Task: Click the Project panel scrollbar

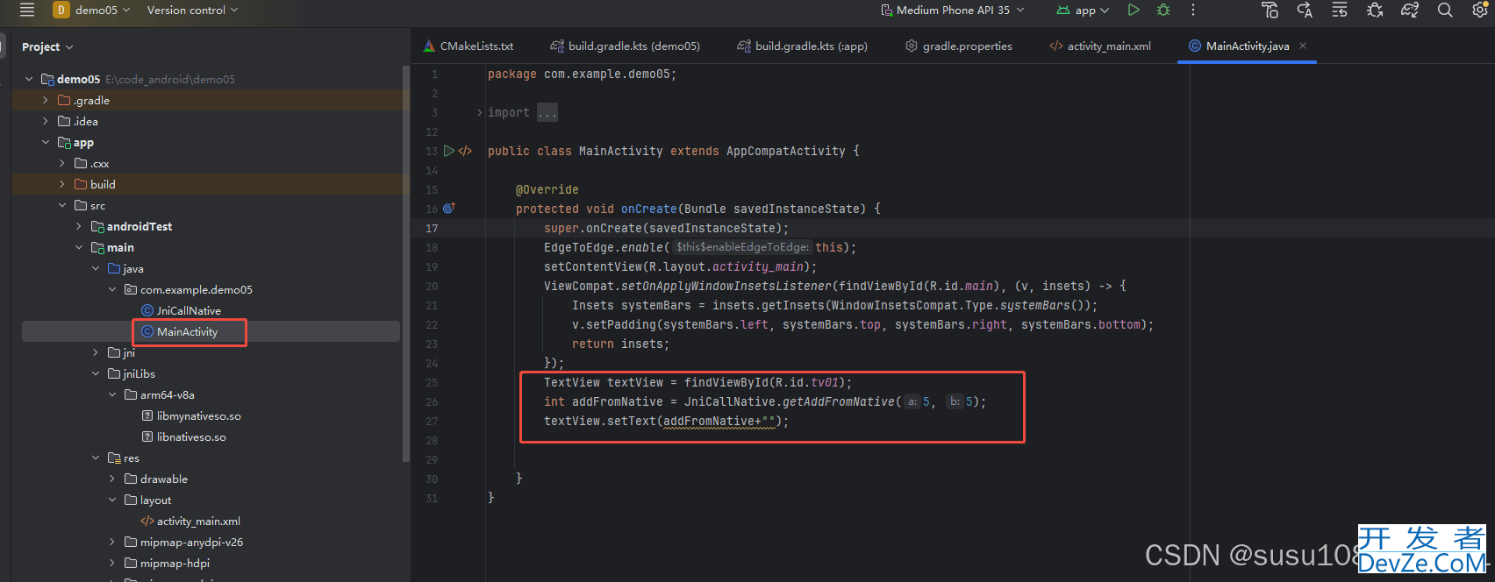Action: (405, 263)
